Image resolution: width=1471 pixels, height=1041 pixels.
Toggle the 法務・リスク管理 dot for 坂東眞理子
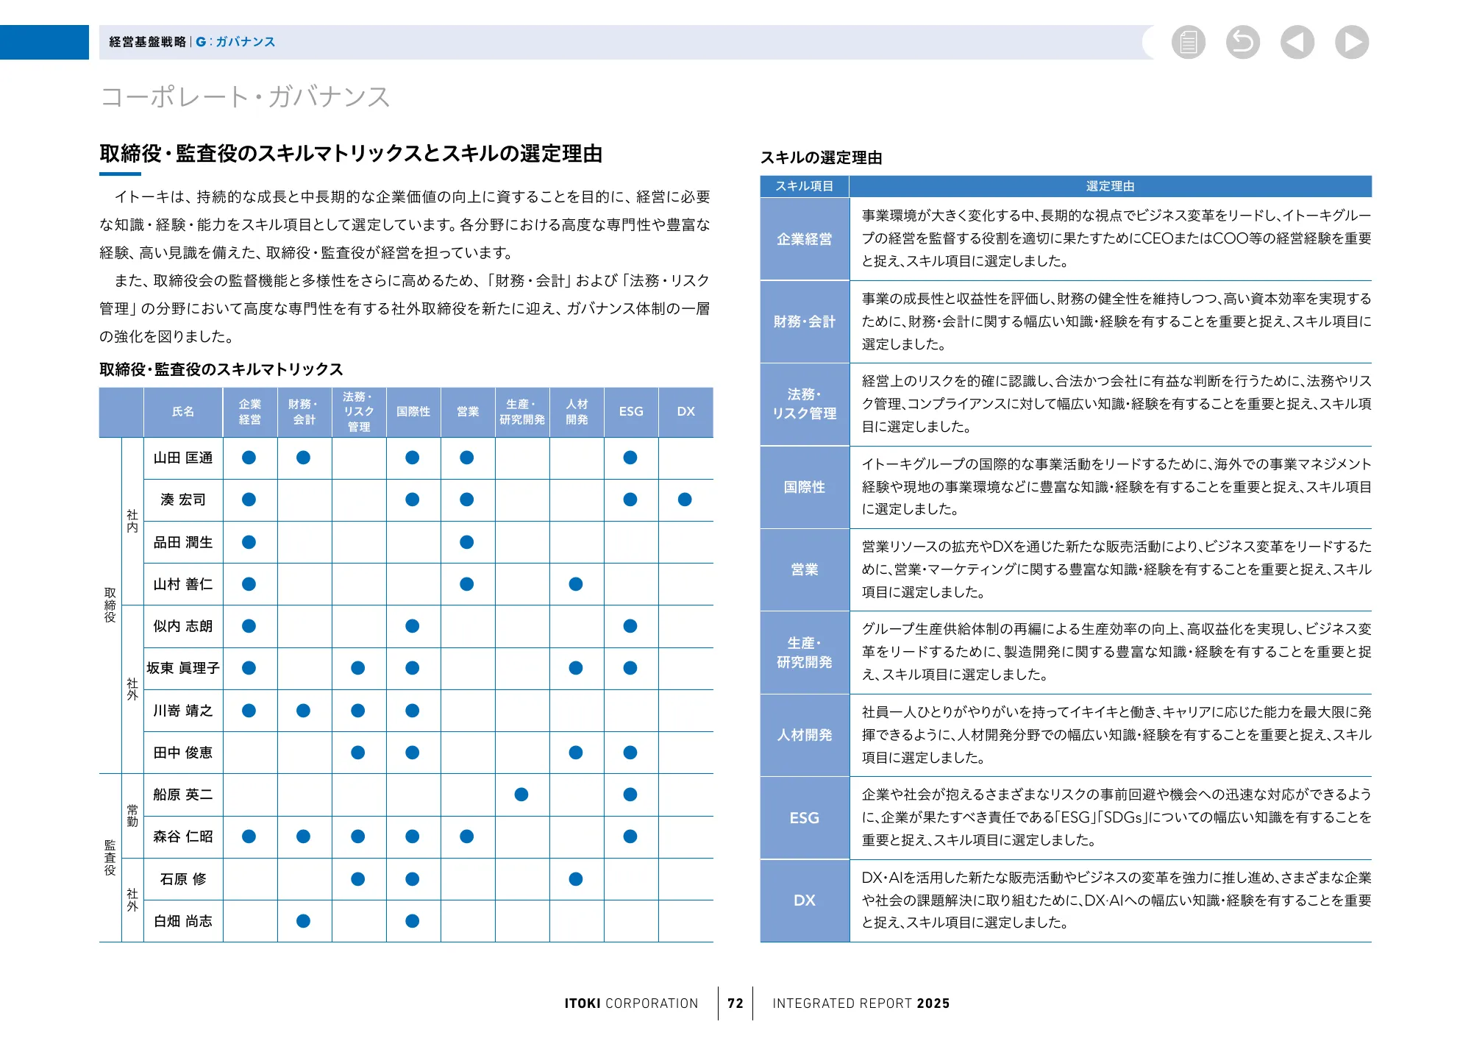coord(358,668)
